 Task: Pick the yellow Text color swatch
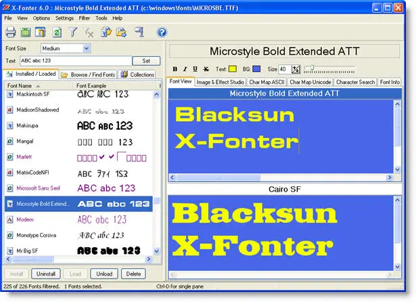click(233, 69)
